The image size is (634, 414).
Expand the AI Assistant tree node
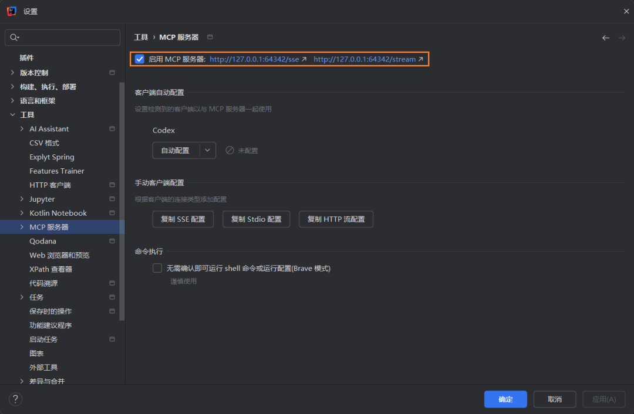coord(22,129)
